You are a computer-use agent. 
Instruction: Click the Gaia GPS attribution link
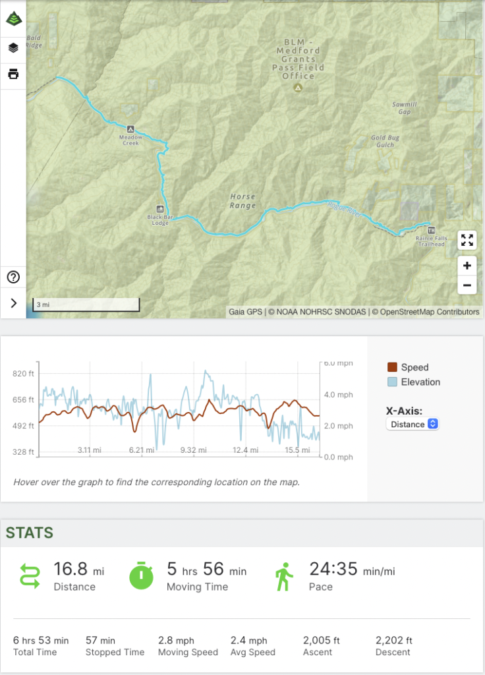[x=245, y=312]
